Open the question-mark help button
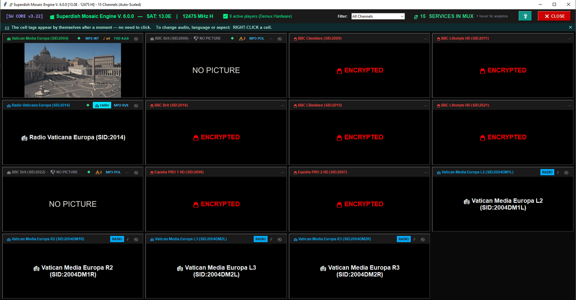 coord(525,16)
